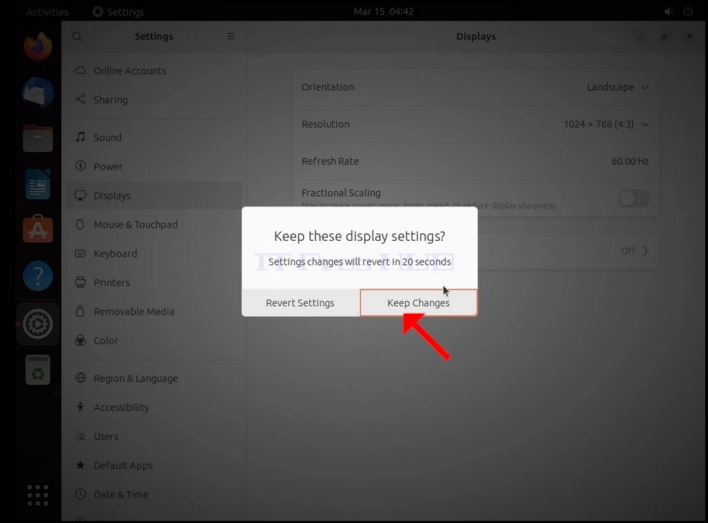Click the star icon beside Default Apps
The height and width of the screenshot is (523, 708).
point(81,465)
